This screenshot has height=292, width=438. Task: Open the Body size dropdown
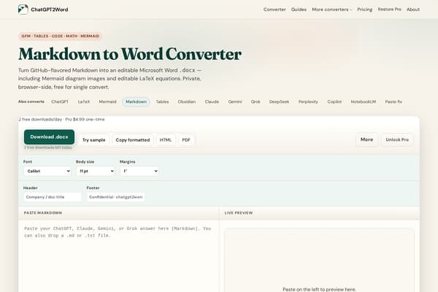(96, 171)
